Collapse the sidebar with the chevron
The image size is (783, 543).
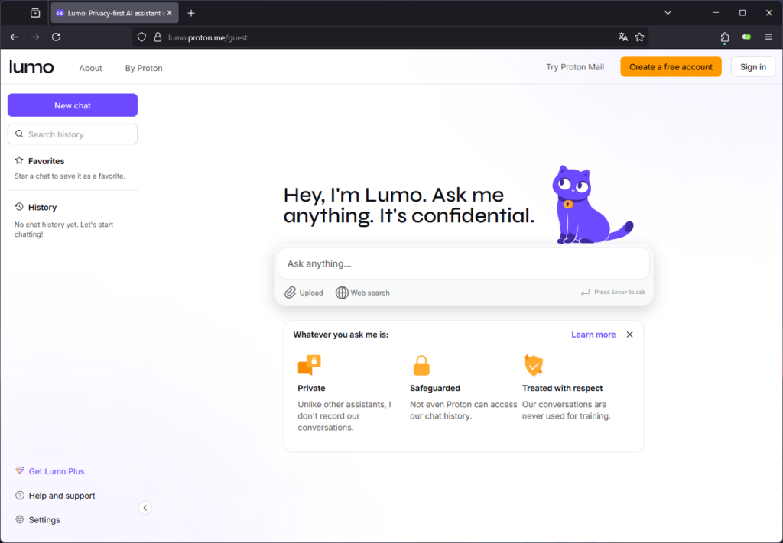coord(145,508)
